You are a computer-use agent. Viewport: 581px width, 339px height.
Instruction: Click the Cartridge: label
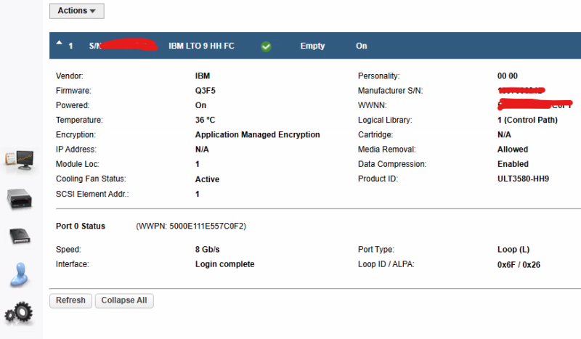pyautogui.click(x=375, y=135)
